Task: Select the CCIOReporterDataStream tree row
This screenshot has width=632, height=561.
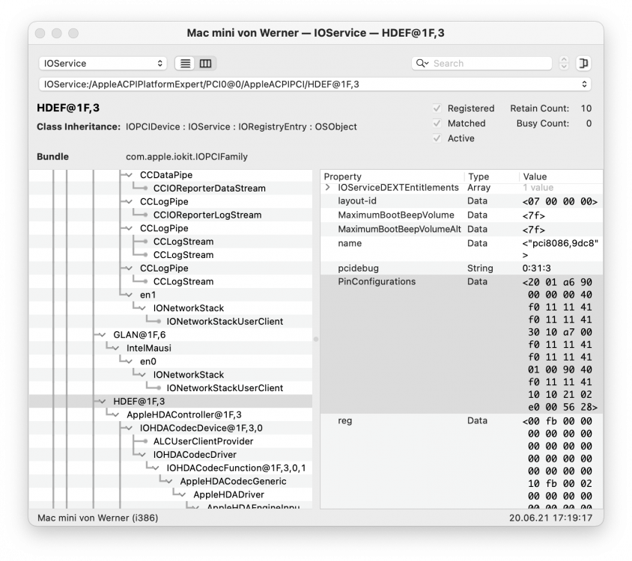Action: coord(171,188)
